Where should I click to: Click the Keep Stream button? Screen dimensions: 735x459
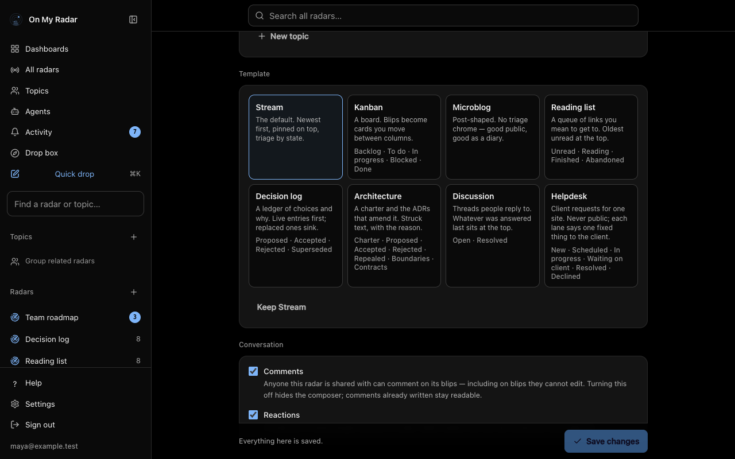(281, 307)
